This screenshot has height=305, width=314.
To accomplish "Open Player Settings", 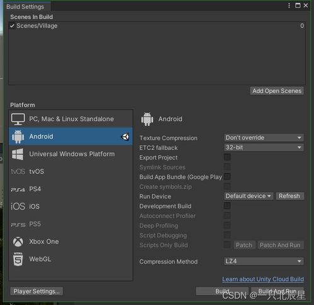I will (36, 291).
